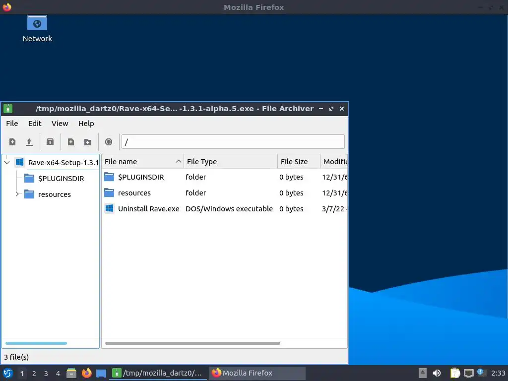Click the DOS/Windows executable type cell

point(229,209)
